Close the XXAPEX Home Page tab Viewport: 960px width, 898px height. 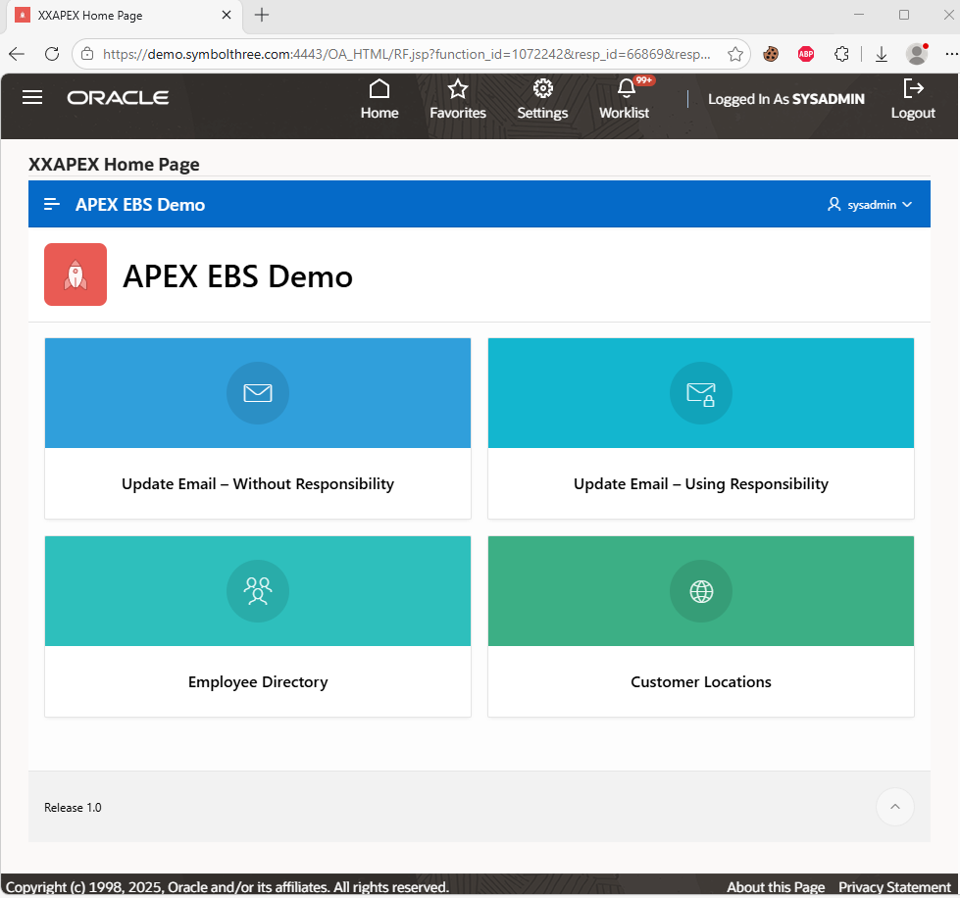pyautogui.click(x=227, y=15)
